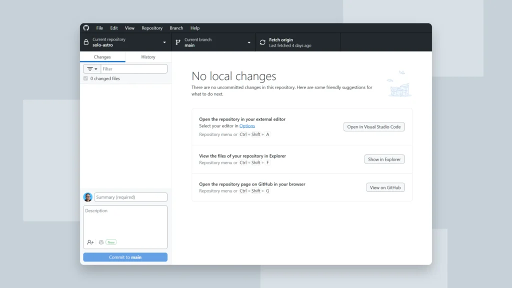
Task: Open the Branch menu
Action: point(176,28)
